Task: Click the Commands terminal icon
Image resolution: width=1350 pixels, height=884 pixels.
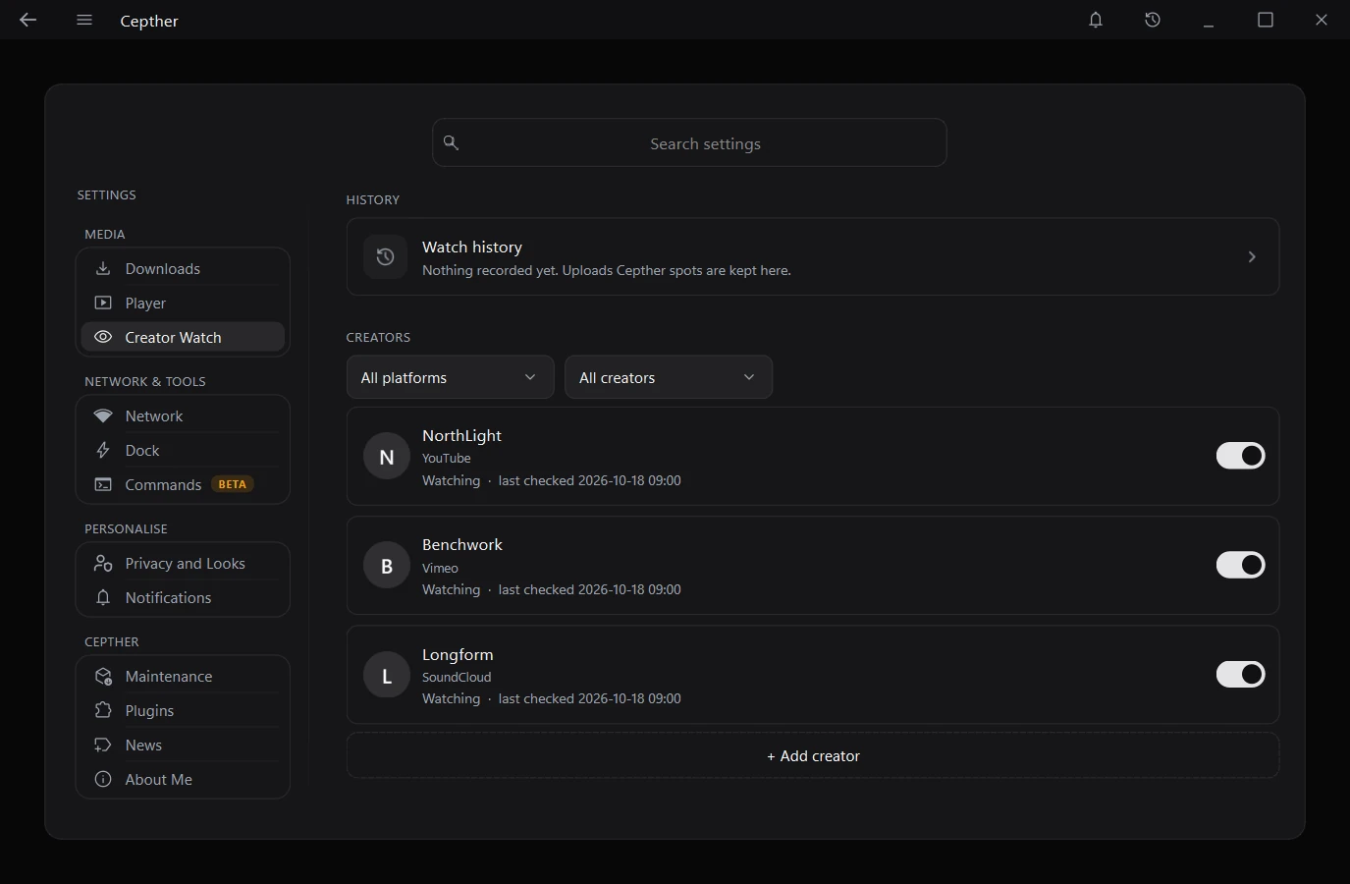Action: click(x=103, y=484)
